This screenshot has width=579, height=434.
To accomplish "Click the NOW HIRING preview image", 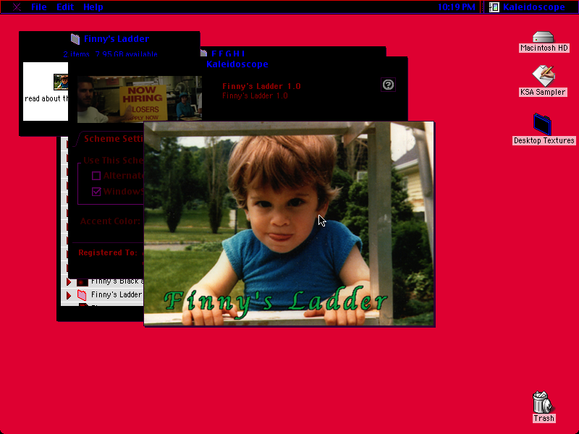I will [x=140, y=99].
